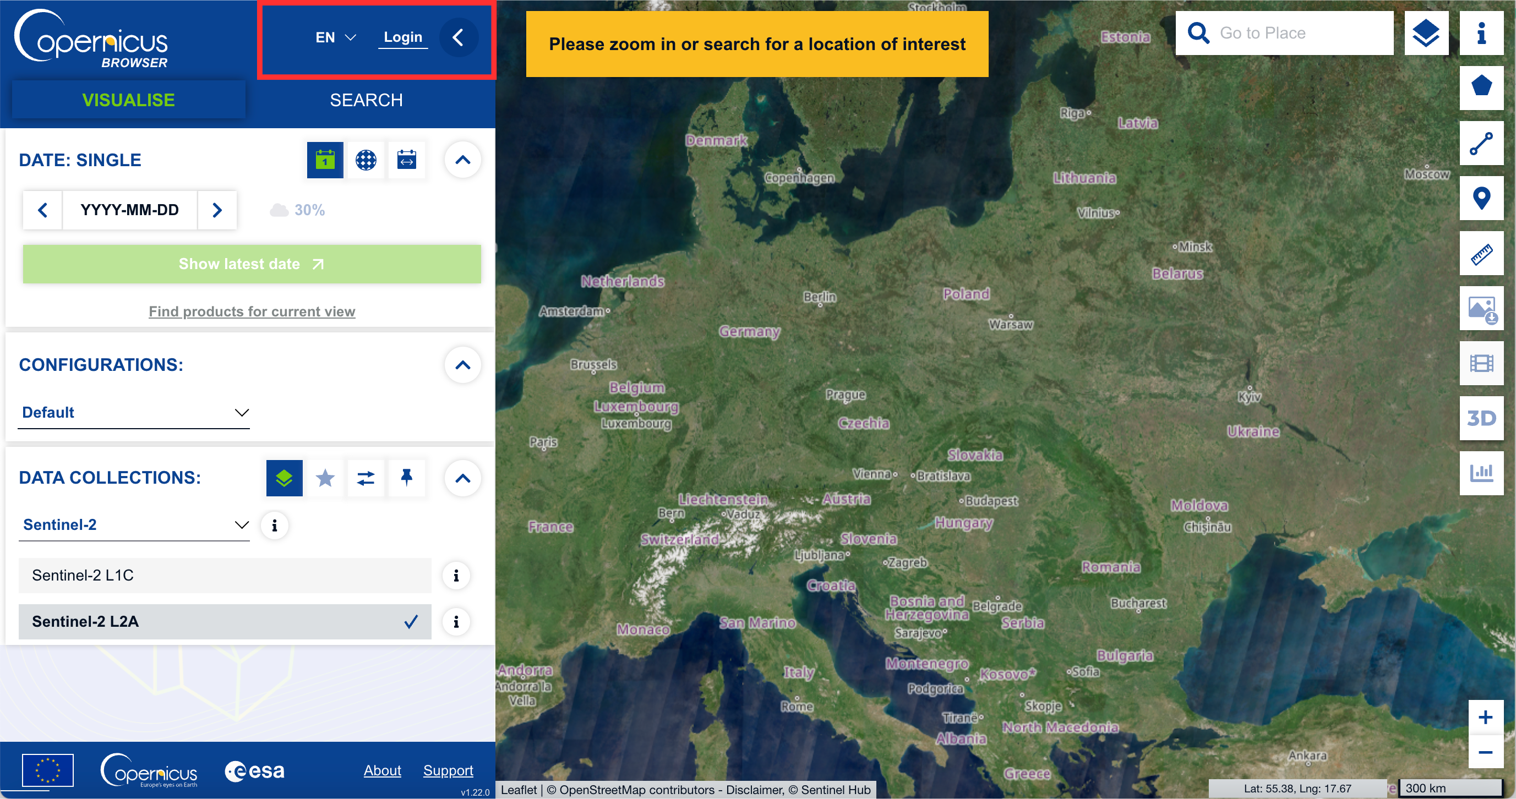Open the histogram chart tool
Image resolution: width=1516 pixels, height=799 pixels.
[x=1481, y=473]
